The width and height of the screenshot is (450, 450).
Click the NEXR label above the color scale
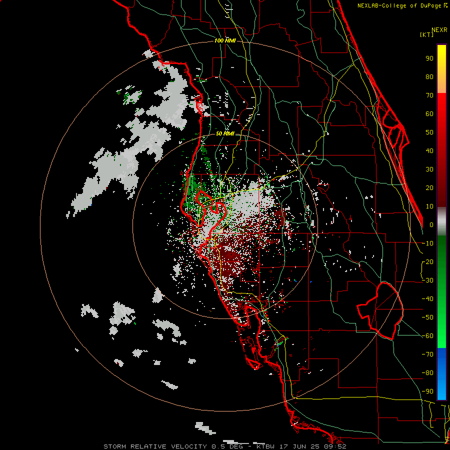click(x=439, y=30)
